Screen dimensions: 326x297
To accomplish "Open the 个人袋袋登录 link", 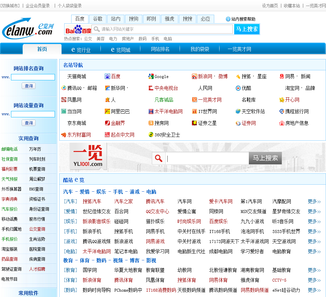I will click(x=70, y=6).
